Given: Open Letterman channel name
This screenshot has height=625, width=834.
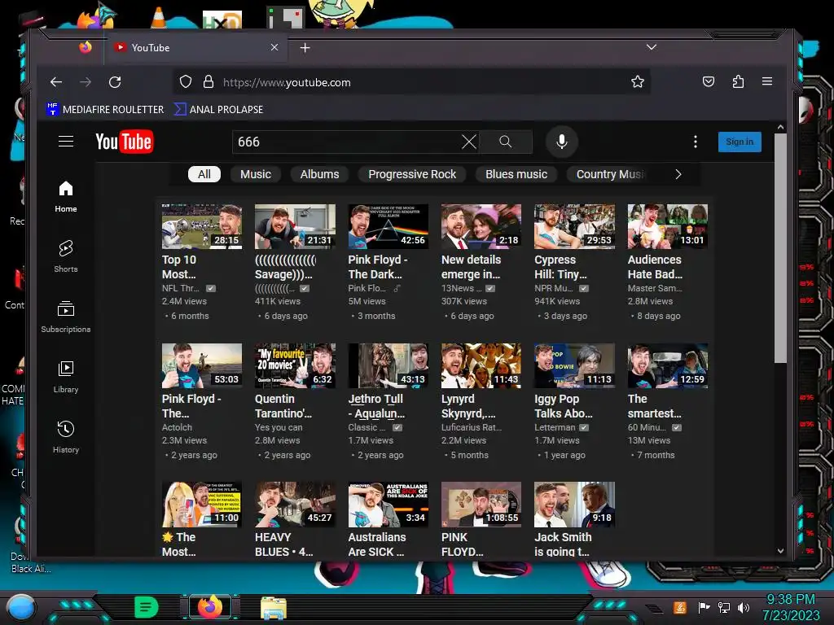Looking at the screenshot, I should pyautogui.click(x=555, y=427).
